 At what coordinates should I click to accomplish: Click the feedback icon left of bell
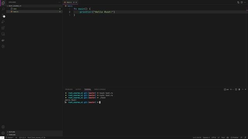(x=241, y=137)
